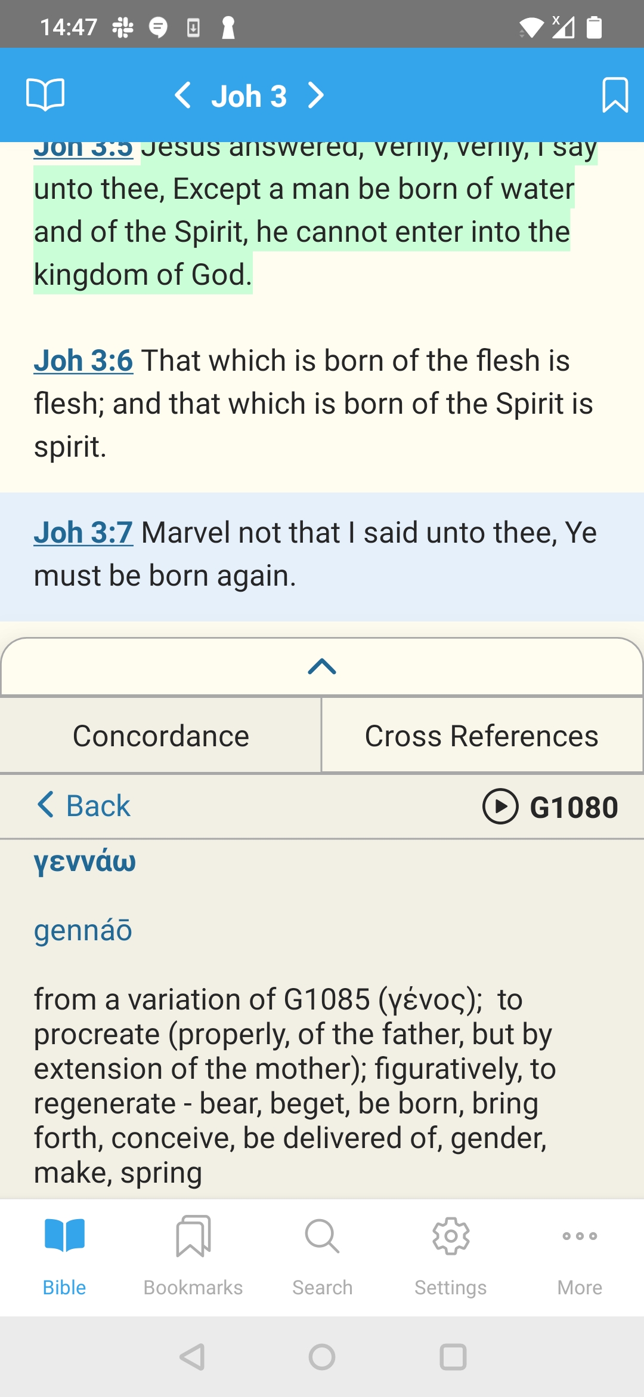
Task: Tap the Greek word γεννάω
Action: [85, 862]
